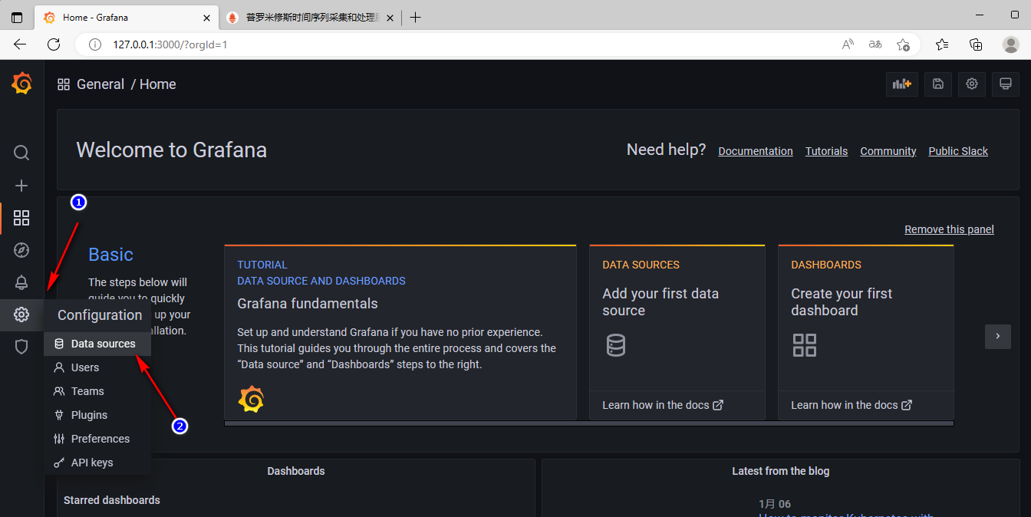1031x517 pixels.
Task: Open the browser tab actions icon
Action: coord(17,17)
